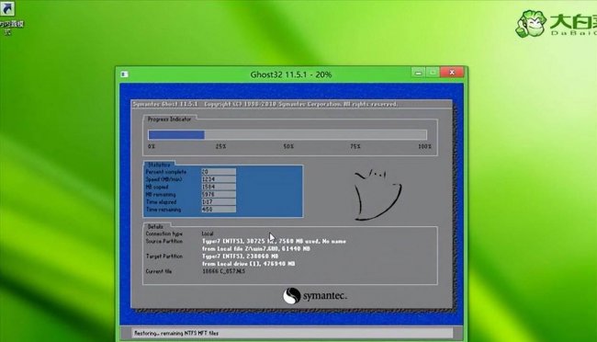
Task: Click the 'Time remaining' label
Action: pyautogui.click(x=163, y=210)
